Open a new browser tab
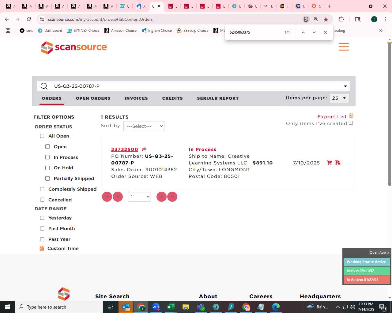Viewport: 392px width, 313px height. pos(329,6)
